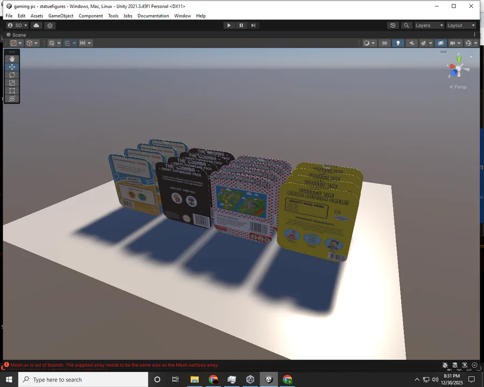Image resolution: width=484 pixels, height=387 pixels.
Task: Open the Jobs menu
Action: 128,16
